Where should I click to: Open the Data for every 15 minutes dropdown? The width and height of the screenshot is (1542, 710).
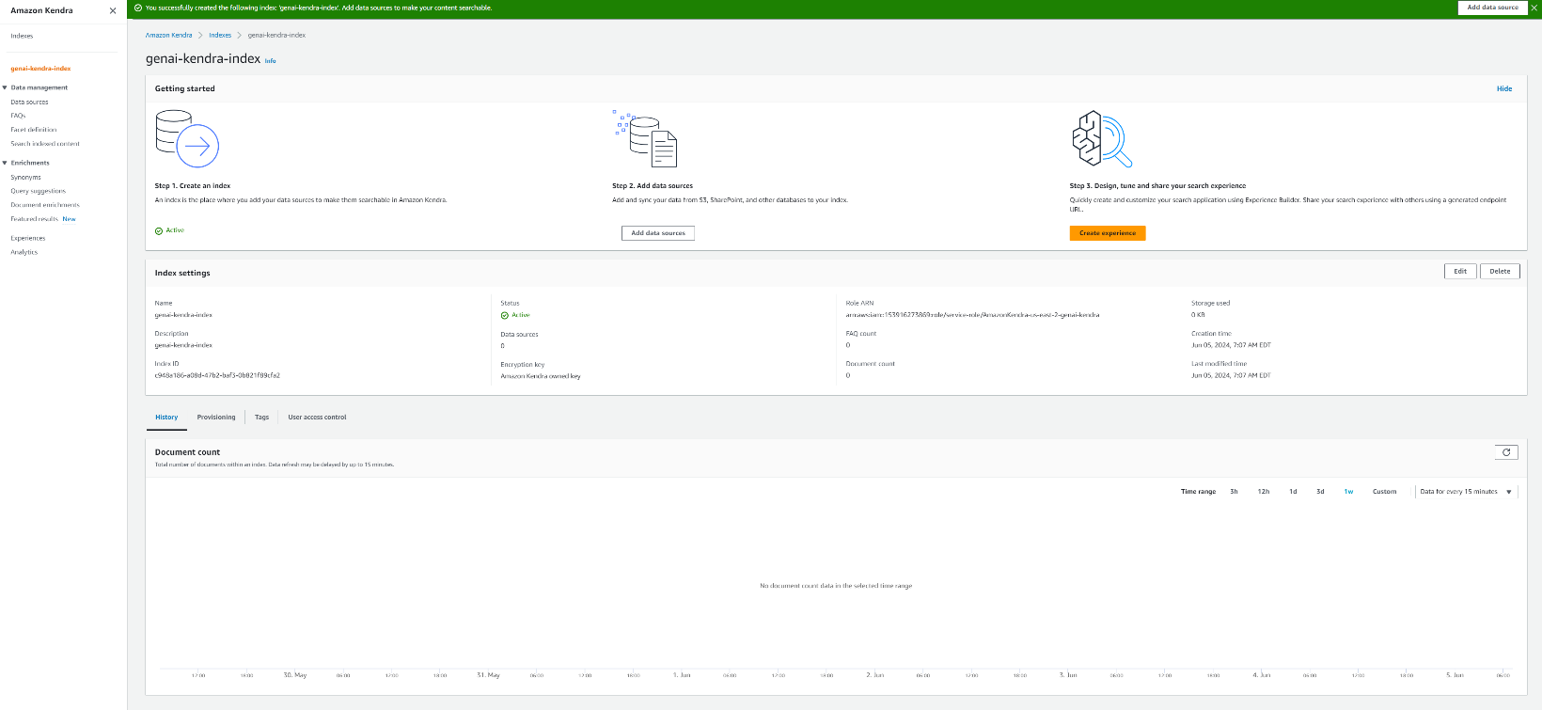tap(1466, 492)
